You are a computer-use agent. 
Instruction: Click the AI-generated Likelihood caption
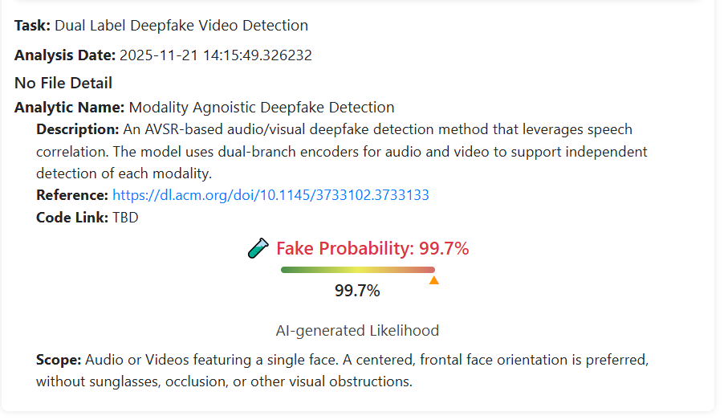coord(357,330)
